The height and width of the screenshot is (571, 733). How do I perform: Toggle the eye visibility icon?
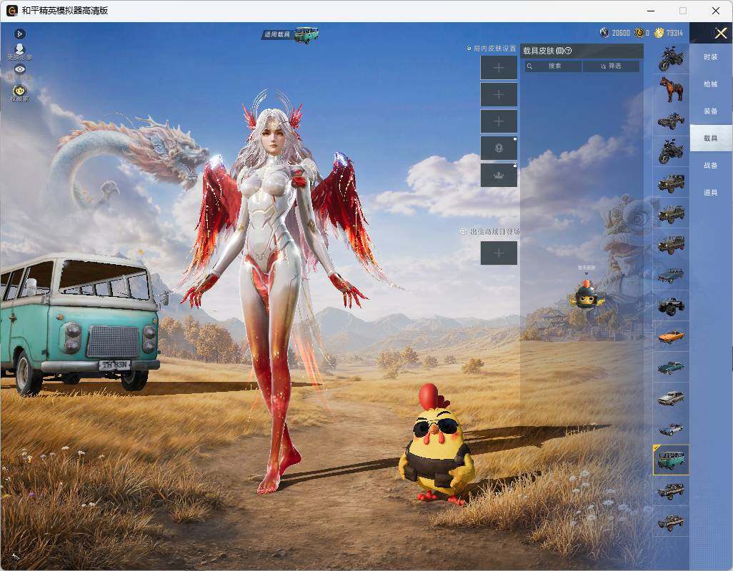[x=19, y=69]
